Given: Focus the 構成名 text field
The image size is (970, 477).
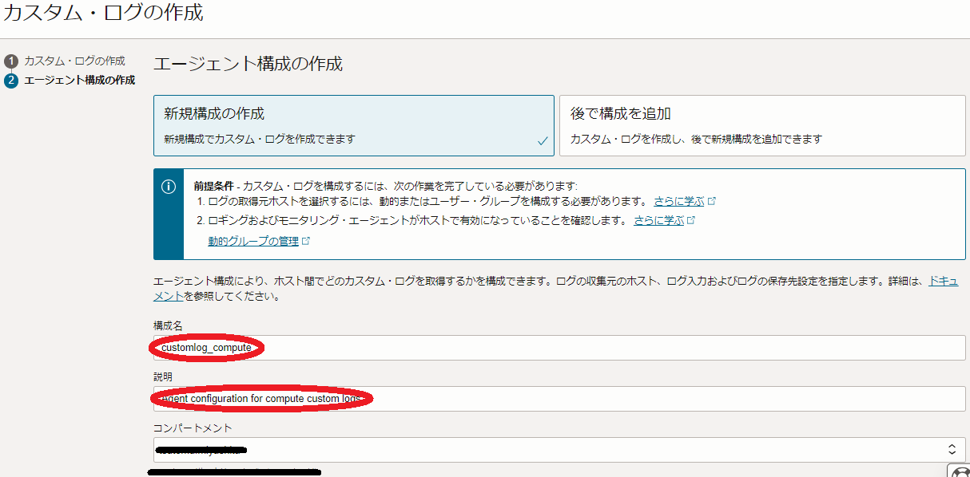Looking at the screenshot, I should pyautogui.click(x=559, y=348).
